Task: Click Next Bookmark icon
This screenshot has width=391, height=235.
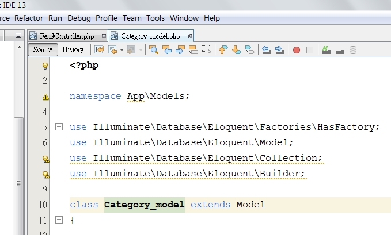Action: click(237, 50)
